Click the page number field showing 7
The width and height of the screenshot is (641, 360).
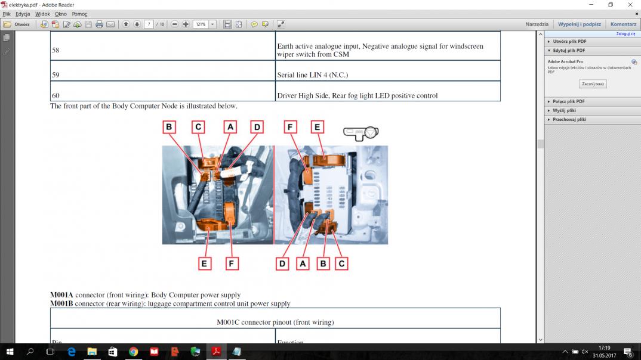click(149, 24)
